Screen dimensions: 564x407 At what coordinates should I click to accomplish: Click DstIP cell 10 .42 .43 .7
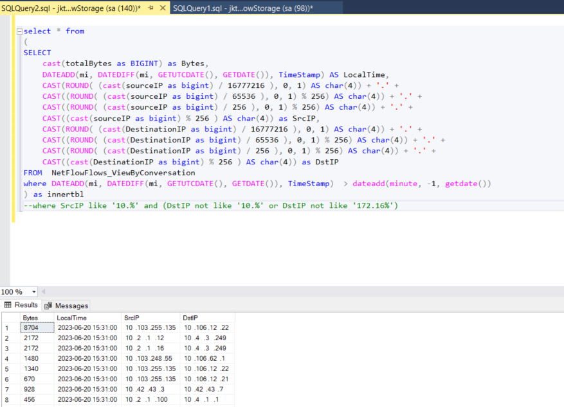[208, 390]
